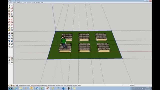
Task: Select the Eraser tool
Action: [x=12, y=8]
